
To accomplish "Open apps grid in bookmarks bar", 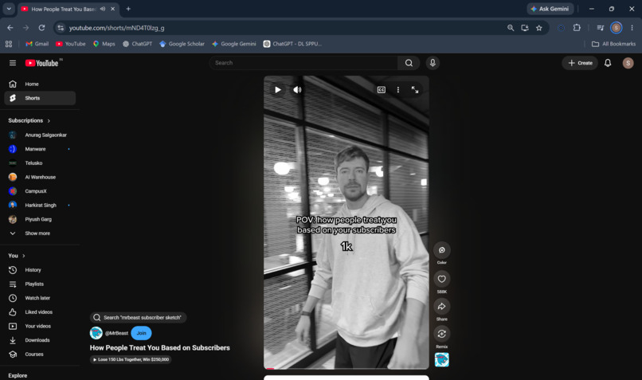I will [9, 44].
